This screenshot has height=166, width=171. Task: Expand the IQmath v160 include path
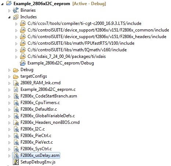click(x=16, y=50)
